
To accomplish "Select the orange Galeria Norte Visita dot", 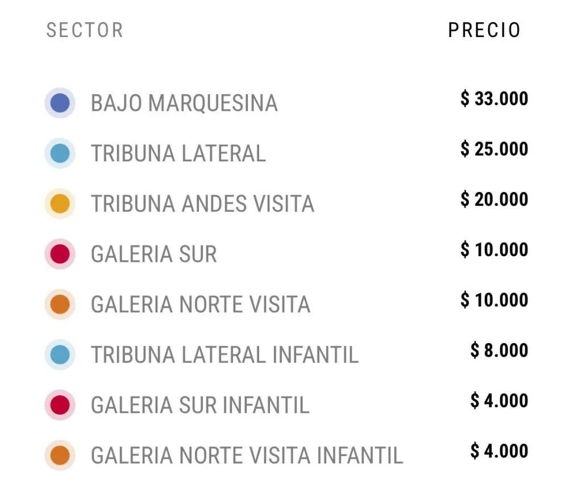I will (60, 304).
